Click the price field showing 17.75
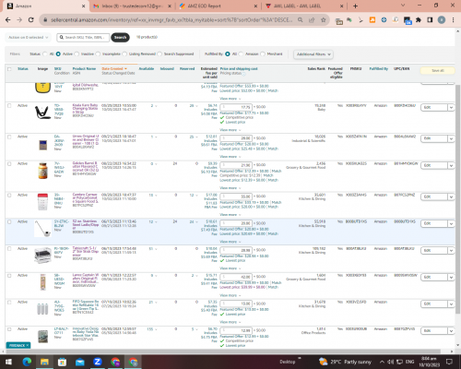The width and height of the screenshot is (461, 369). point(236,107)
